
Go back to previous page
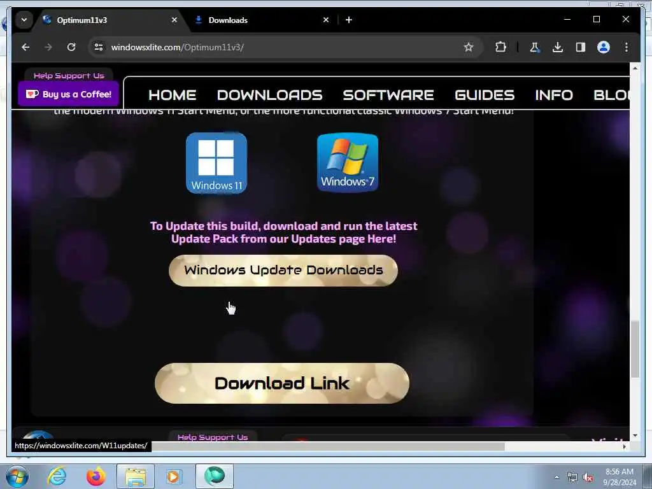(25, 47)
